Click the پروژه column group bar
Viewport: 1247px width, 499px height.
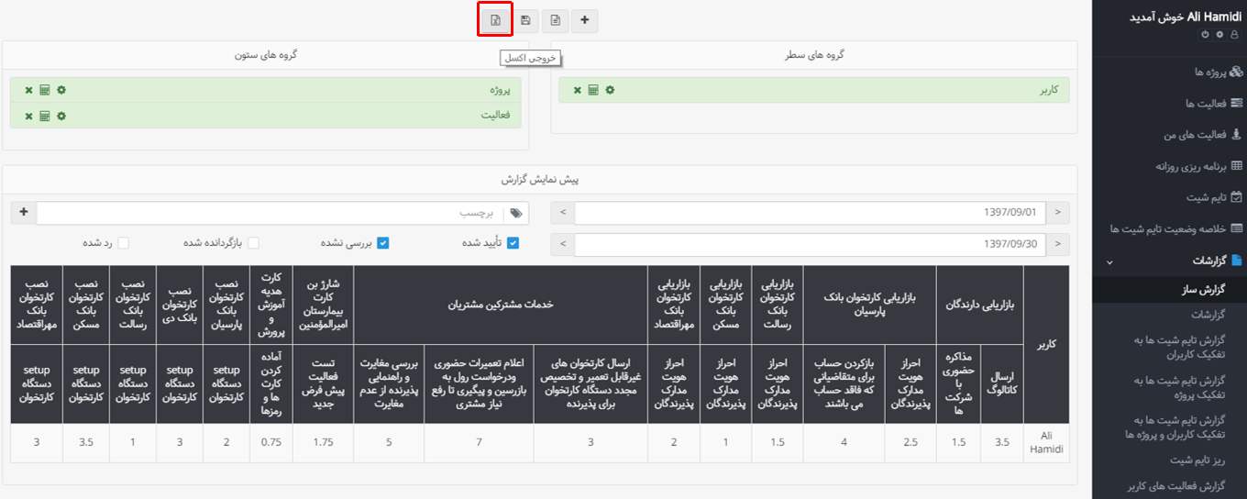click(x=265, y=90)
